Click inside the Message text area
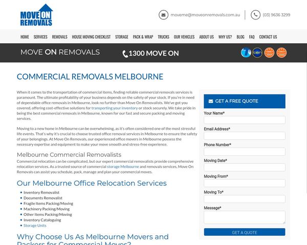The width and height of the screenshot is (307, 245). (x=245, y=217)
